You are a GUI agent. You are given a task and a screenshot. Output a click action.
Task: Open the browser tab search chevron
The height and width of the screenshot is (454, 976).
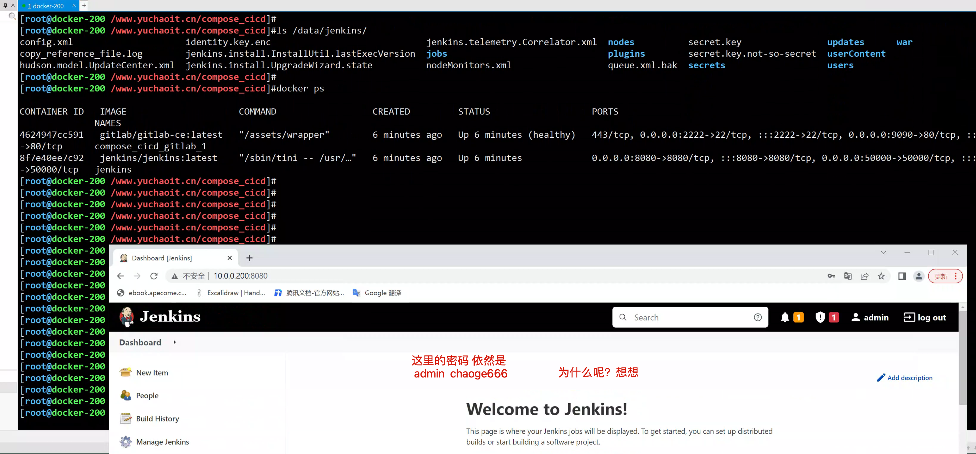pyautogui.click(x=883, y=253)
